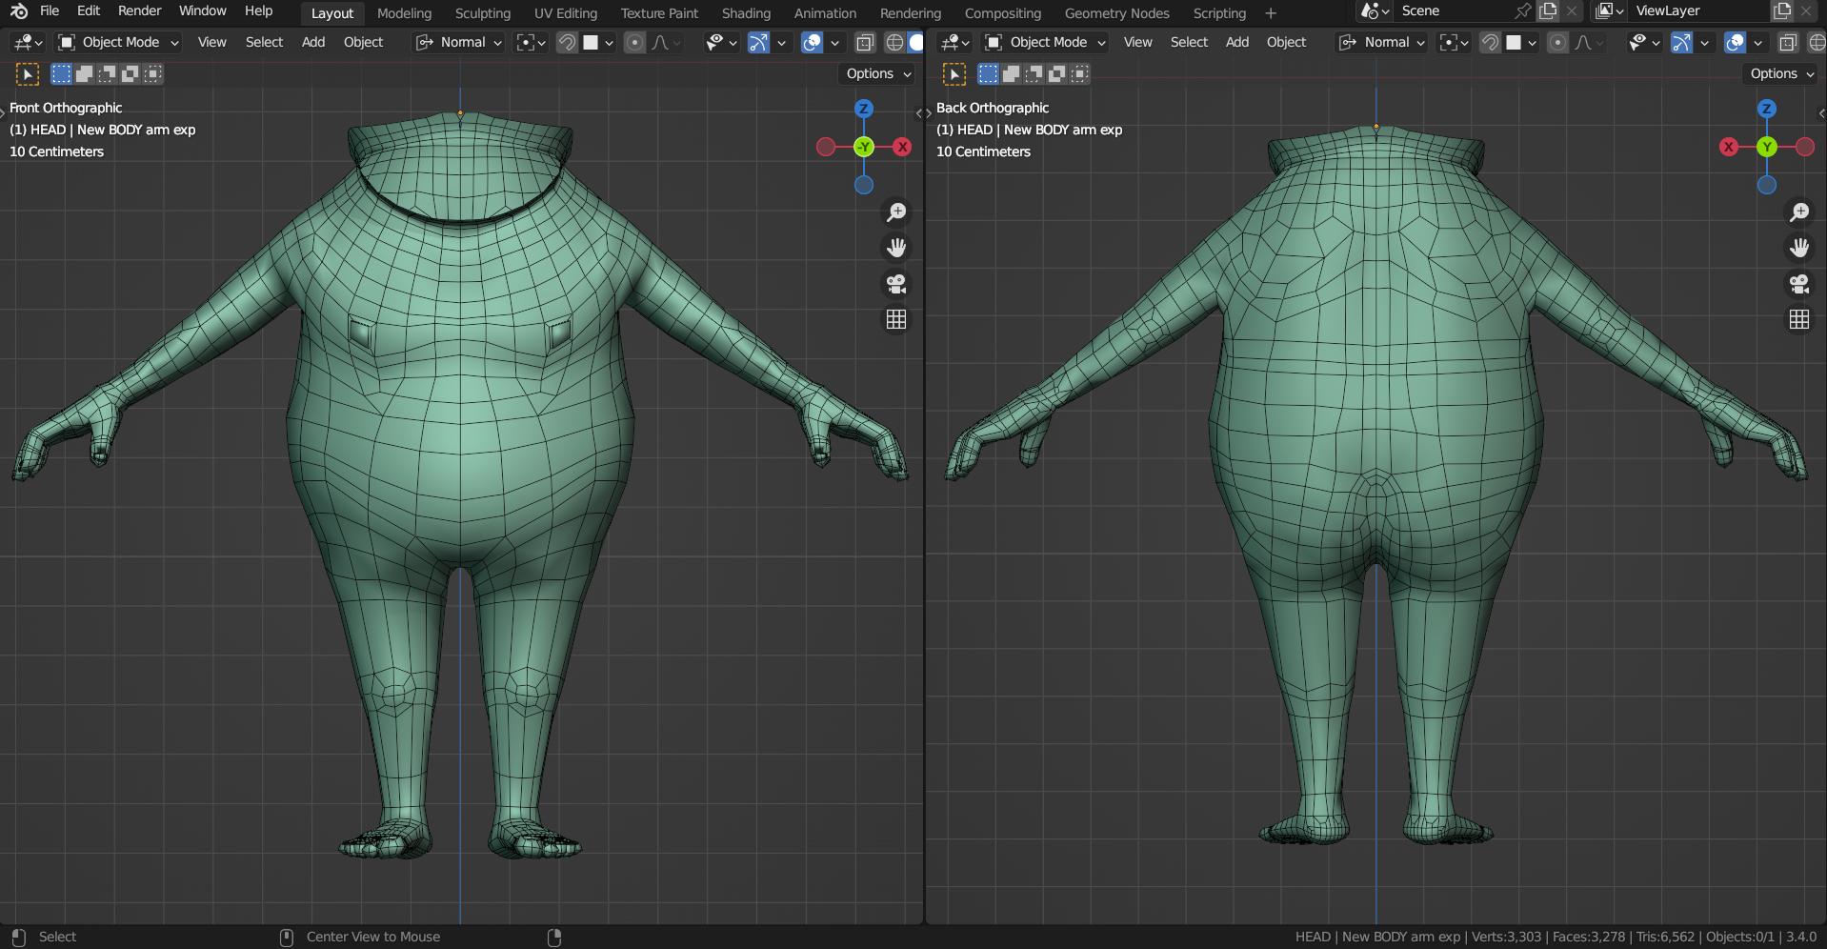Viewport: 1827px width, 949px height.
Task: Toggle proportional editing in left viewport header
Action: (x=634, y=43)
